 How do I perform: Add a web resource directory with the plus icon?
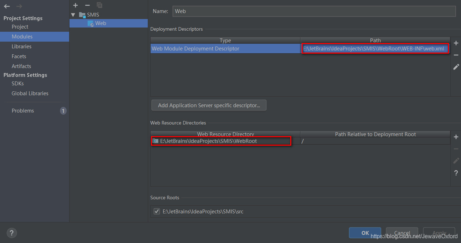(x=456, y=137)
